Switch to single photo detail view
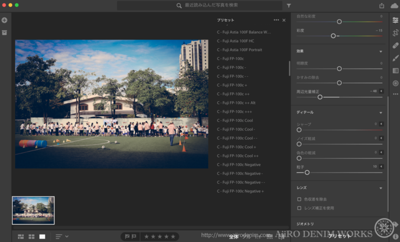The height and width of the screenshot is (242, 400). [x=42, y=236]
